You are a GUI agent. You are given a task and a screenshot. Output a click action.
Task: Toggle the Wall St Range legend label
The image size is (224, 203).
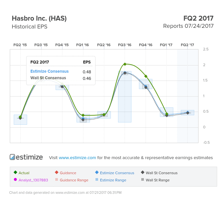(158, 180)
